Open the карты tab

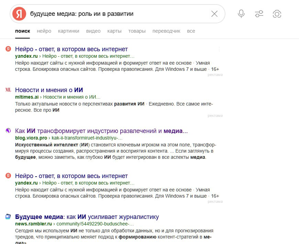pyautogui.click(x=114, y=31)
